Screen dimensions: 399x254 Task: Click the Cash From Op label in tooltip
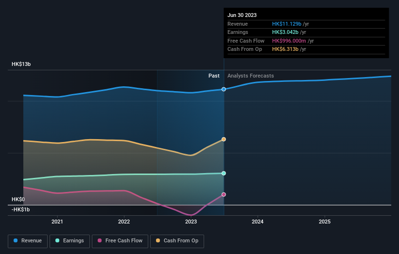pyautogui.click(x=245, y=49)
